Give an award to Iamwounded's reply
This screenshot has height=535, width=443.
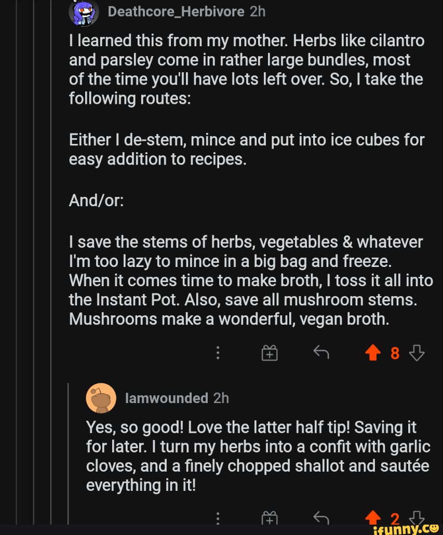coord(270,518)
